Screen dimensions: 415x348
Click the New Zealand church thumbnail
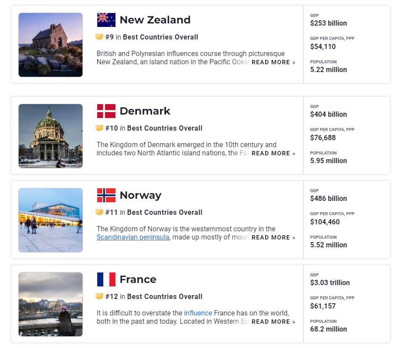(x=50, y=45)
